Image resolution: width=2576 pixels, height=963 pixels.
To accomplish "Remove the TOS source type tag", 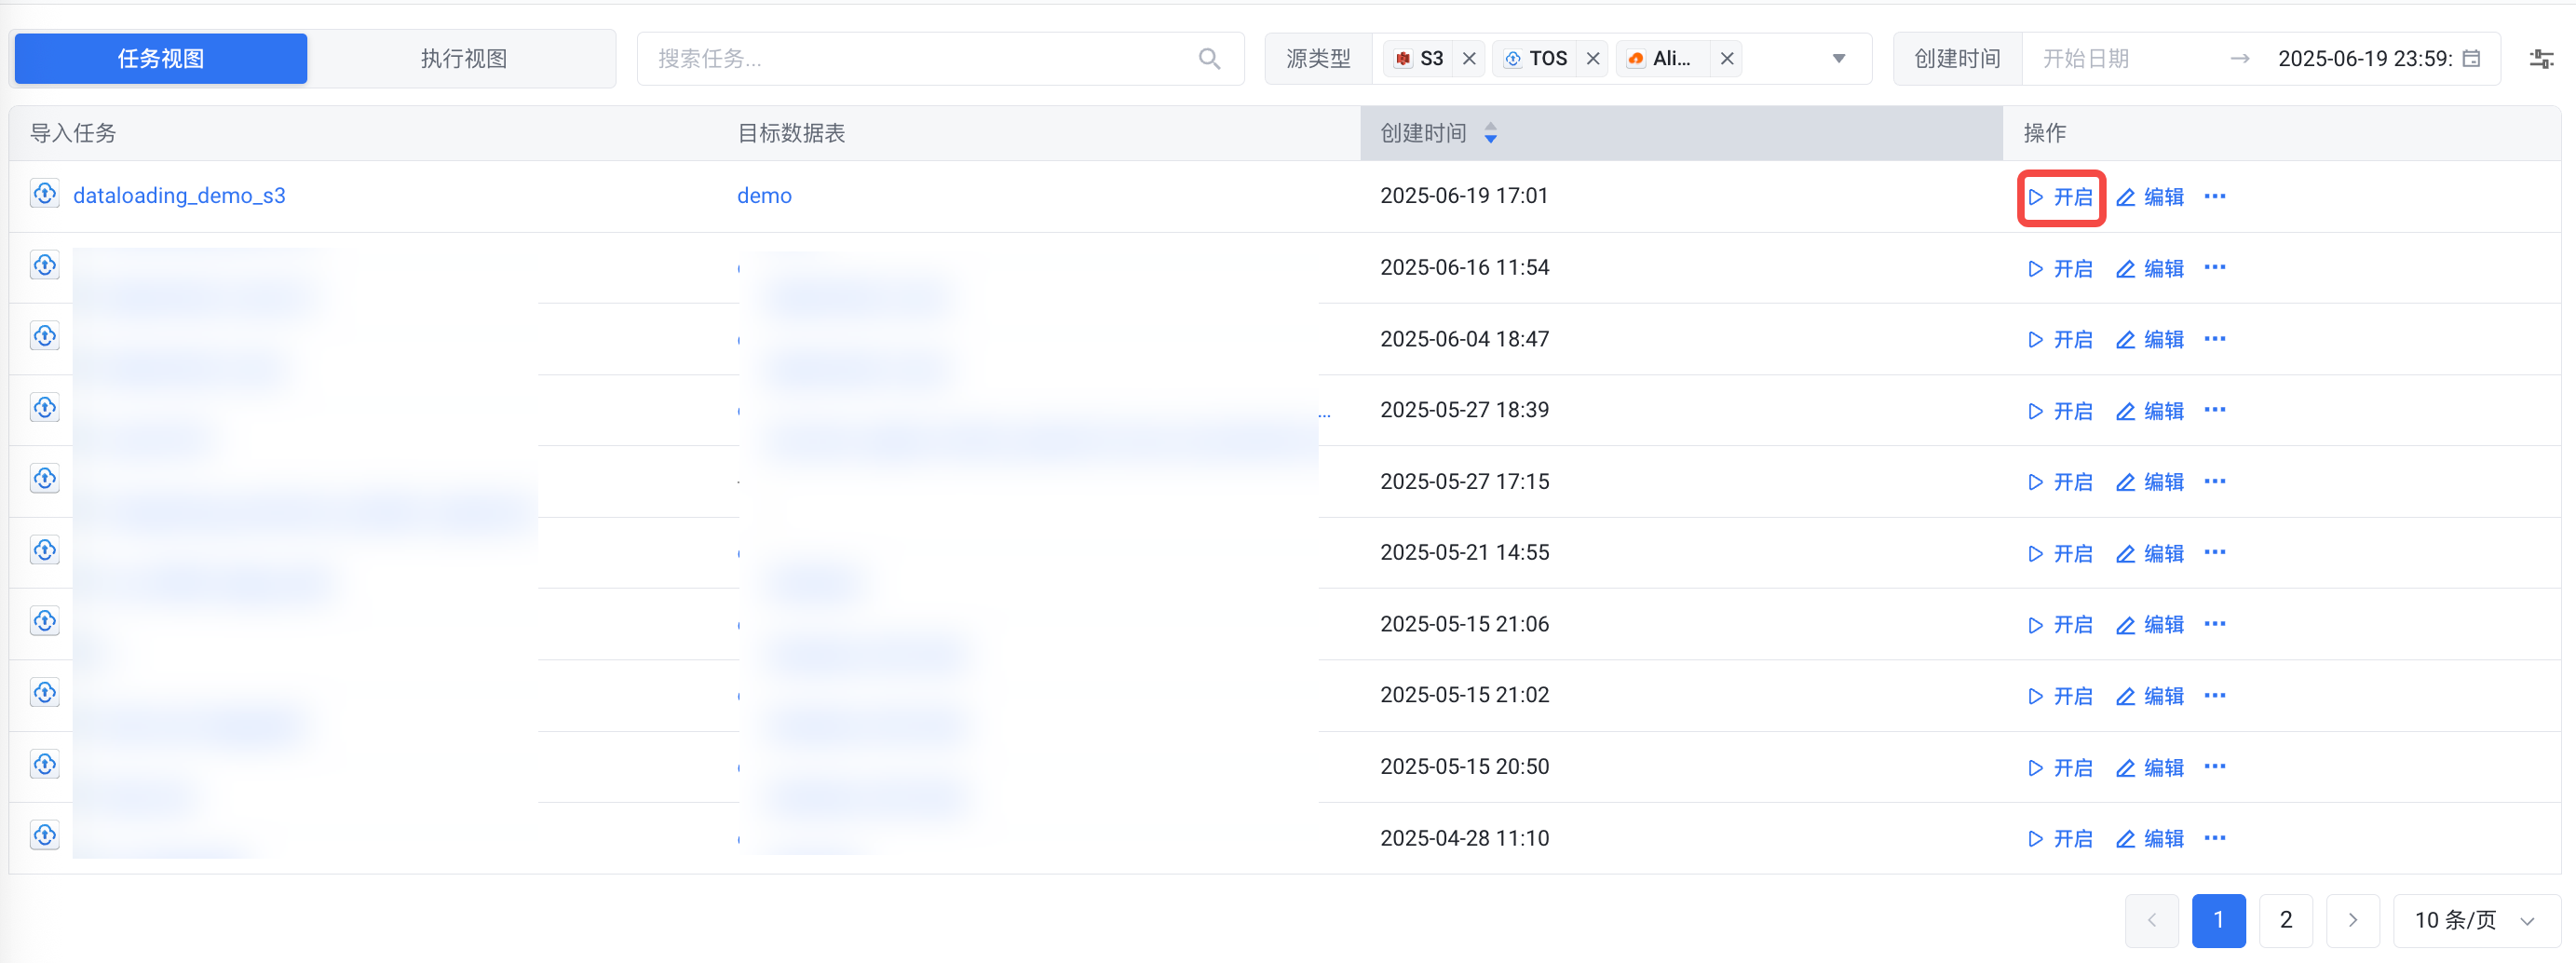I will [x=1593, y=59].
